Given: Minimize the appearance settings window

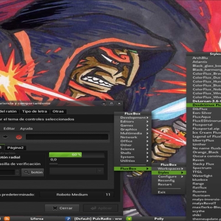Looking at the screenshot, I should (x=104, y=104).
